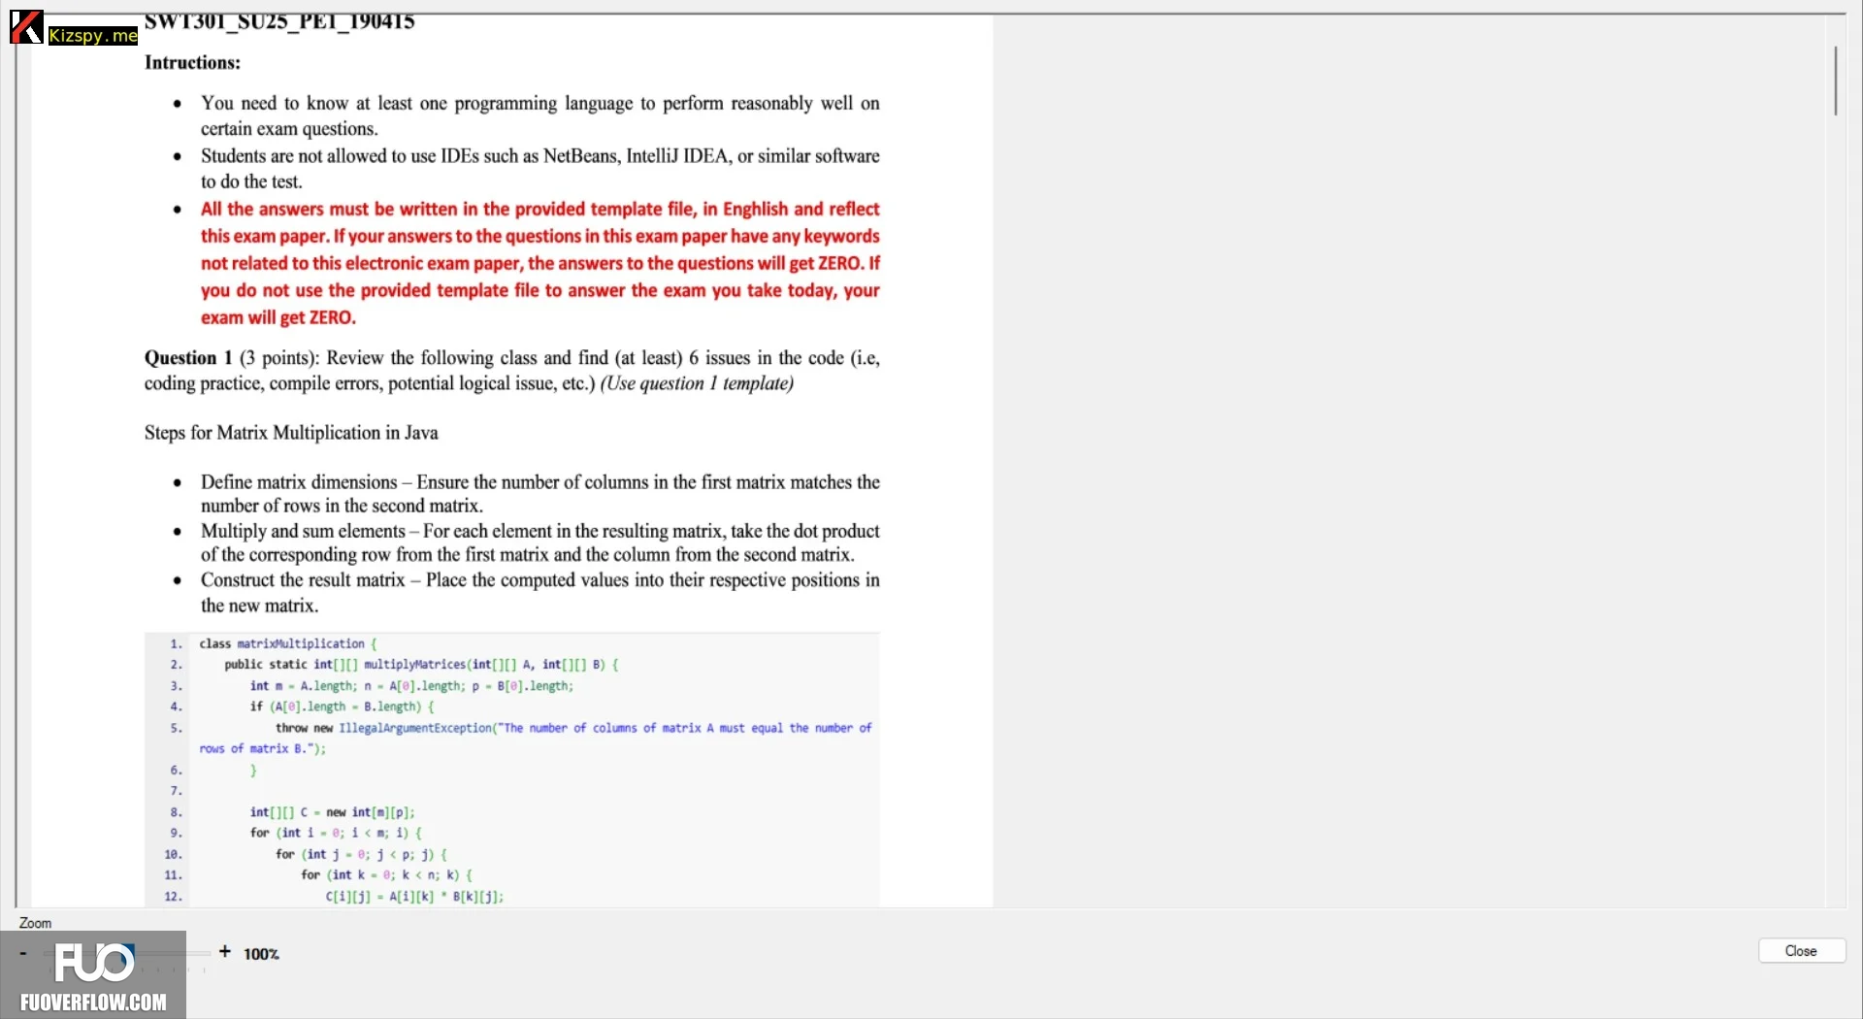Click the red 'exam will get ZERO.' line
This screenshot has width=1863, height=1019.
tap(278, 317)
